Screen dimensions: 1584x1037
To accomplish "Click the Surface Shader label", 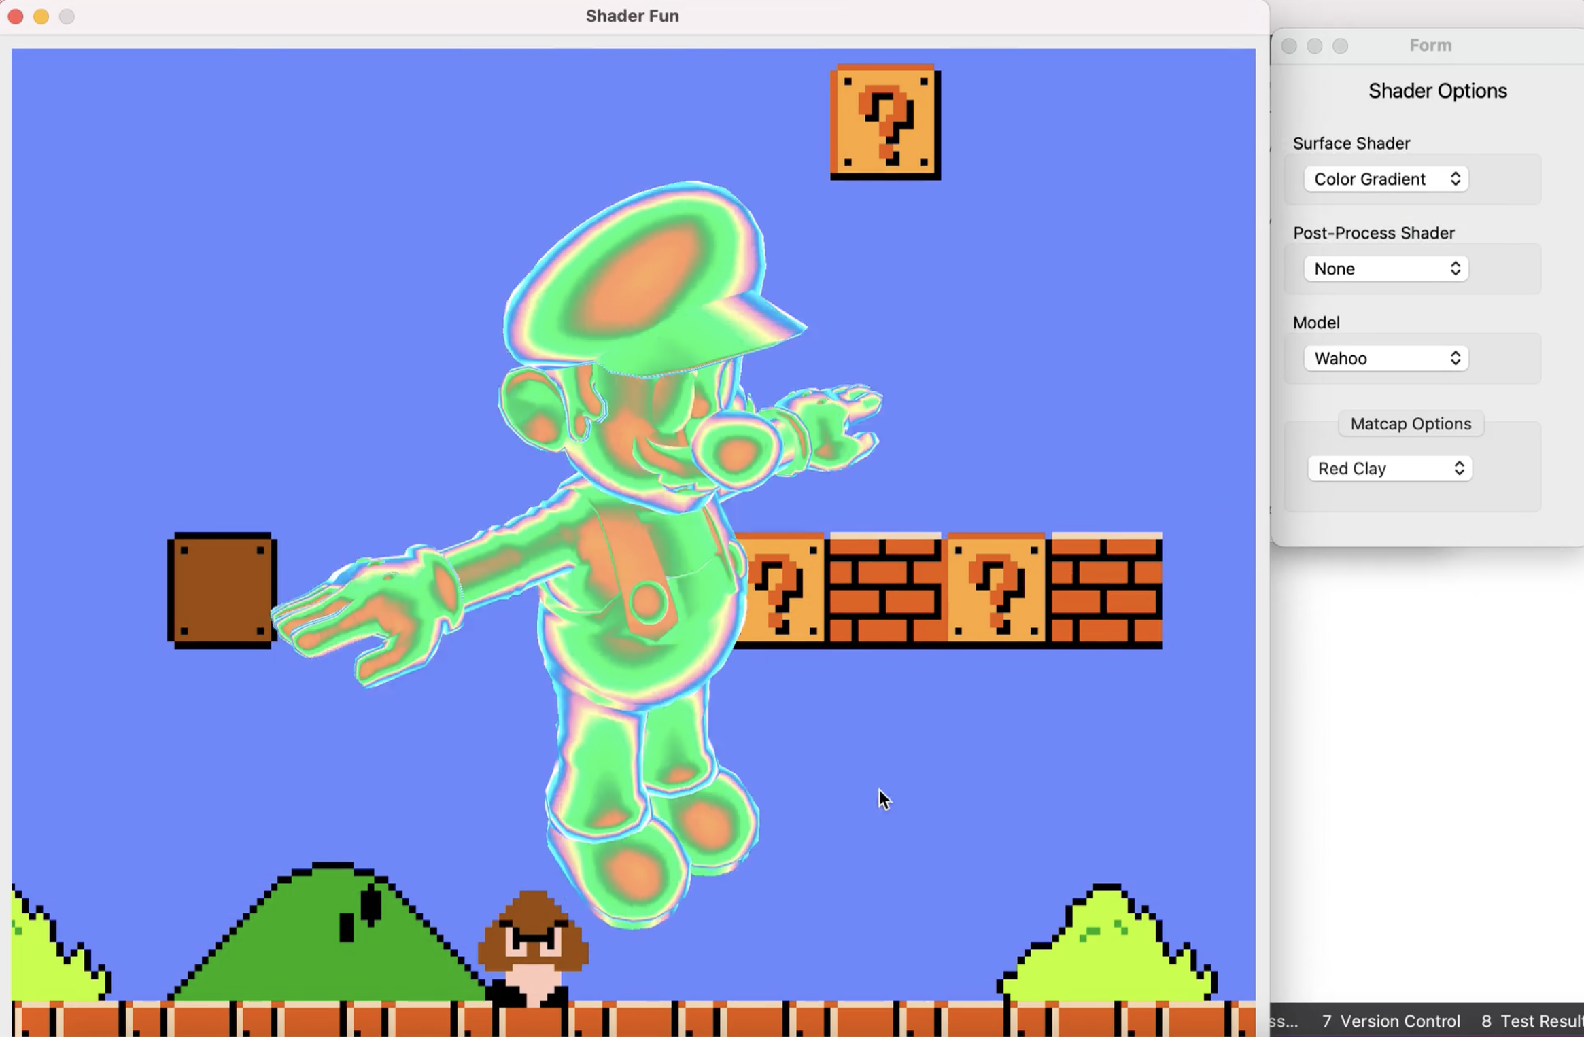I will tap(1351, 143).
